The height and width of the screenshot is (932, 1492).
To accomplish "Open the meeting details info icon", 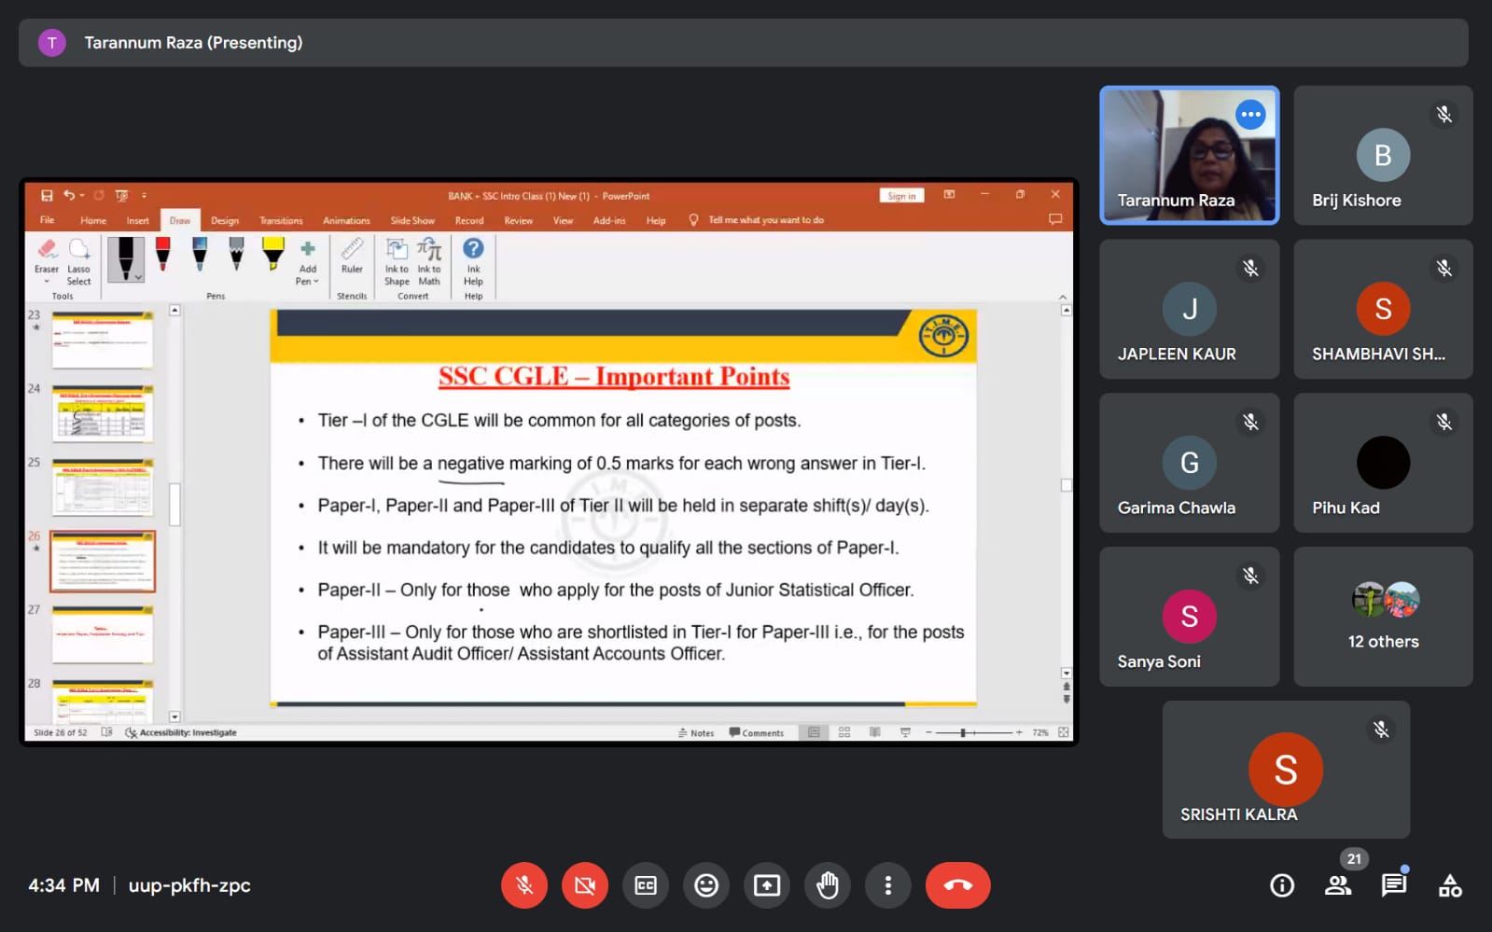I will click(1282, 885).
